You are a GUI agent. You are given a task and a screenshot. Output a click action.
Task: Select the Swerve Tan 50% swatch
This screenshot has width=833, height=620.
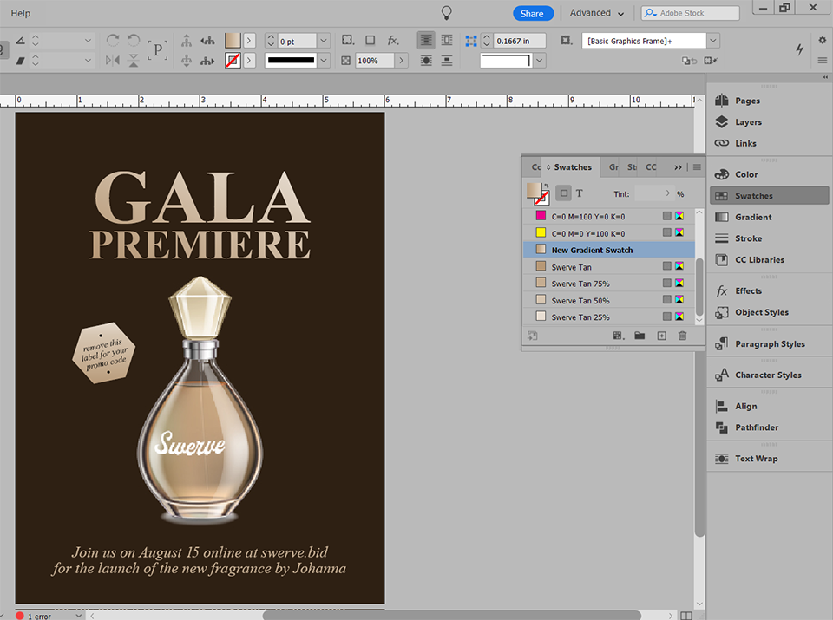pyautogui.click(x=580, y=301)
